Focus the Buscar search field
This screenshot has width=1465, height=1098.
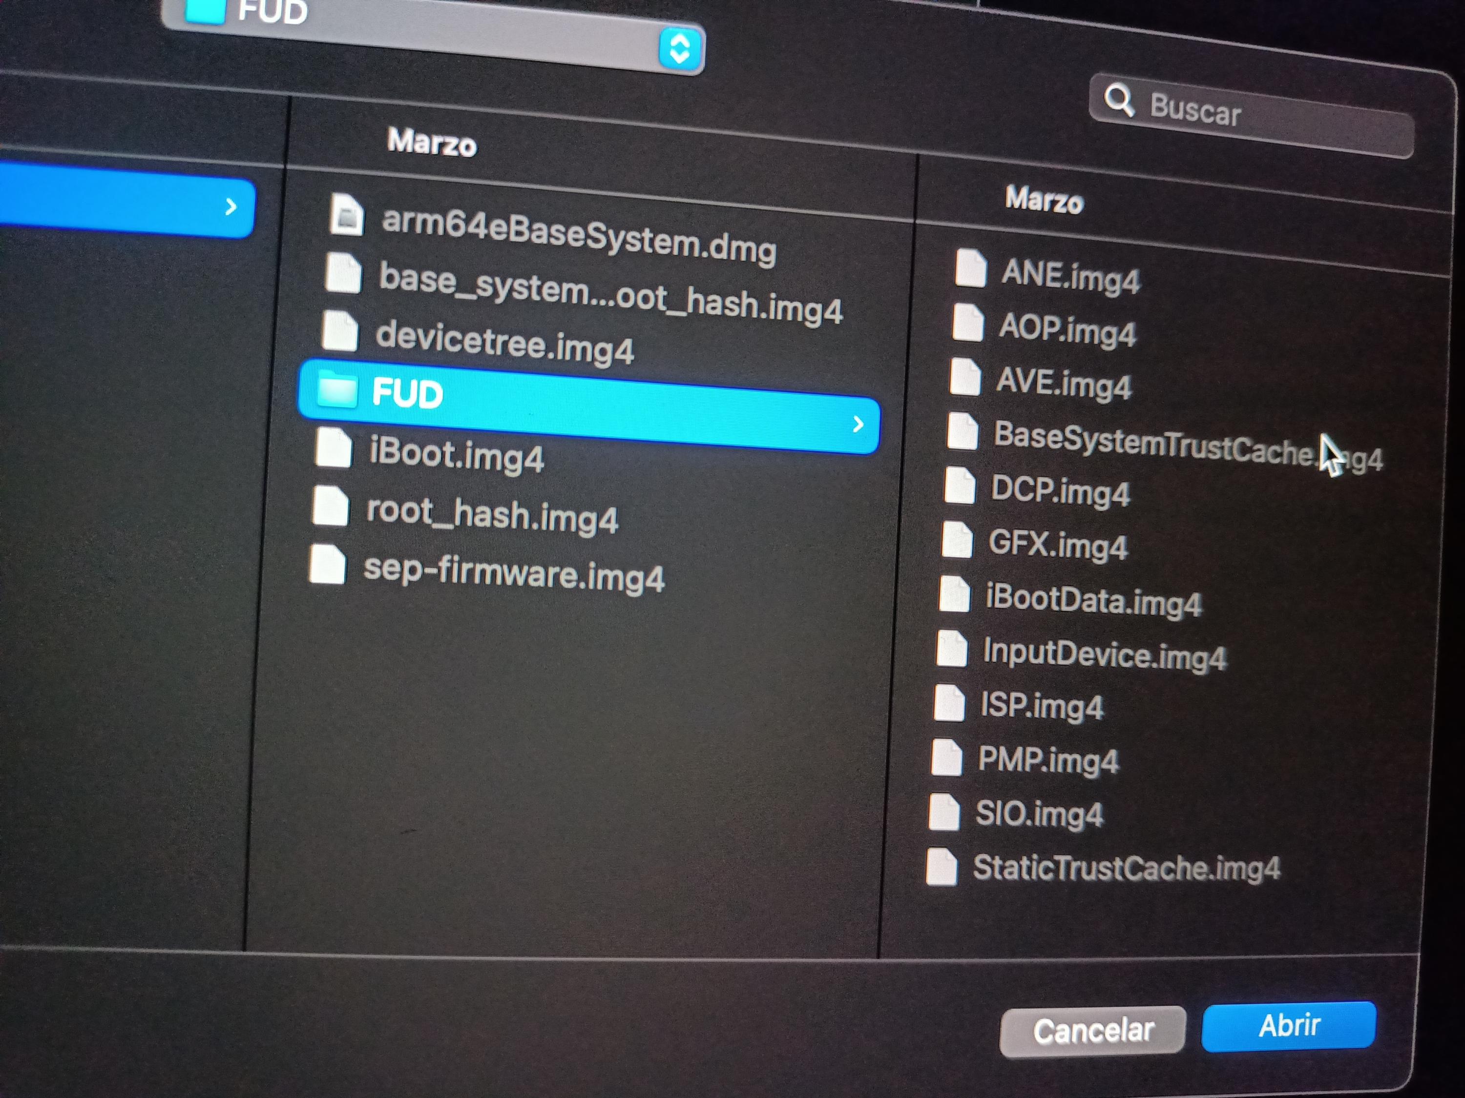pos(1252,116)
